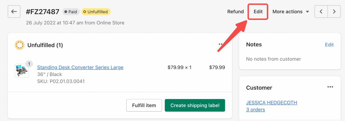Click the Refund button

(x=235, y=12)
